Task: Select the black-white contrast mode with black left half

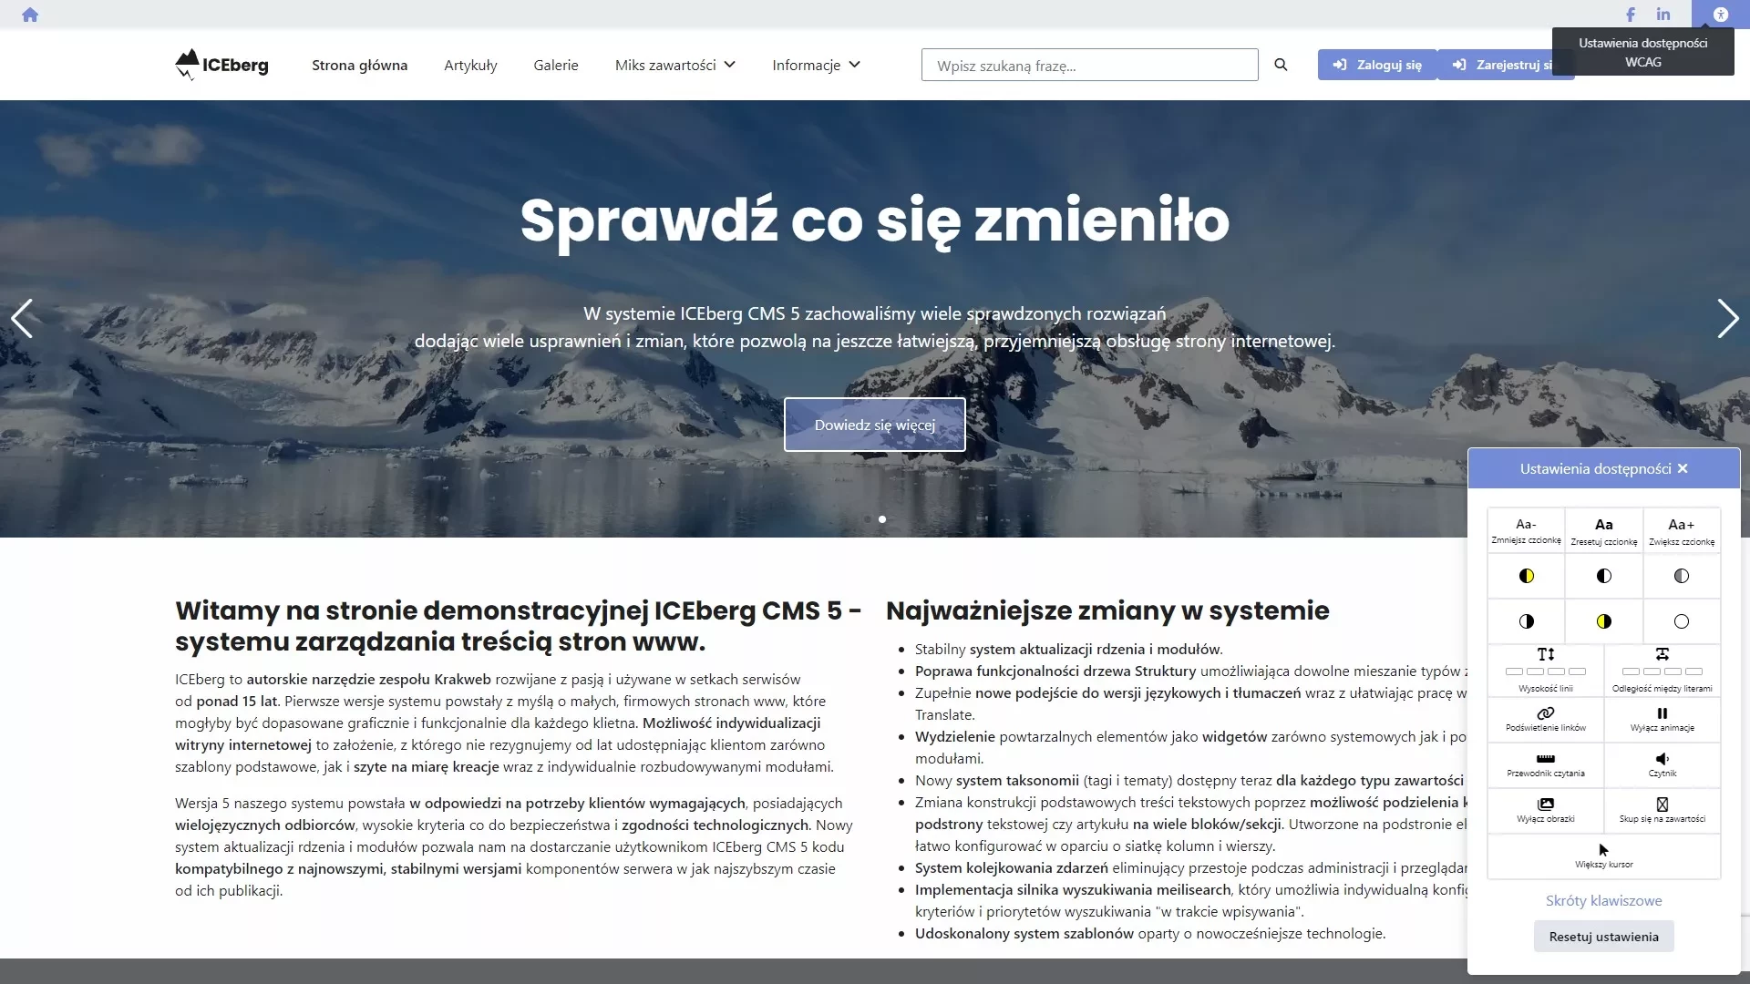Action: [x=1603, y=576]
